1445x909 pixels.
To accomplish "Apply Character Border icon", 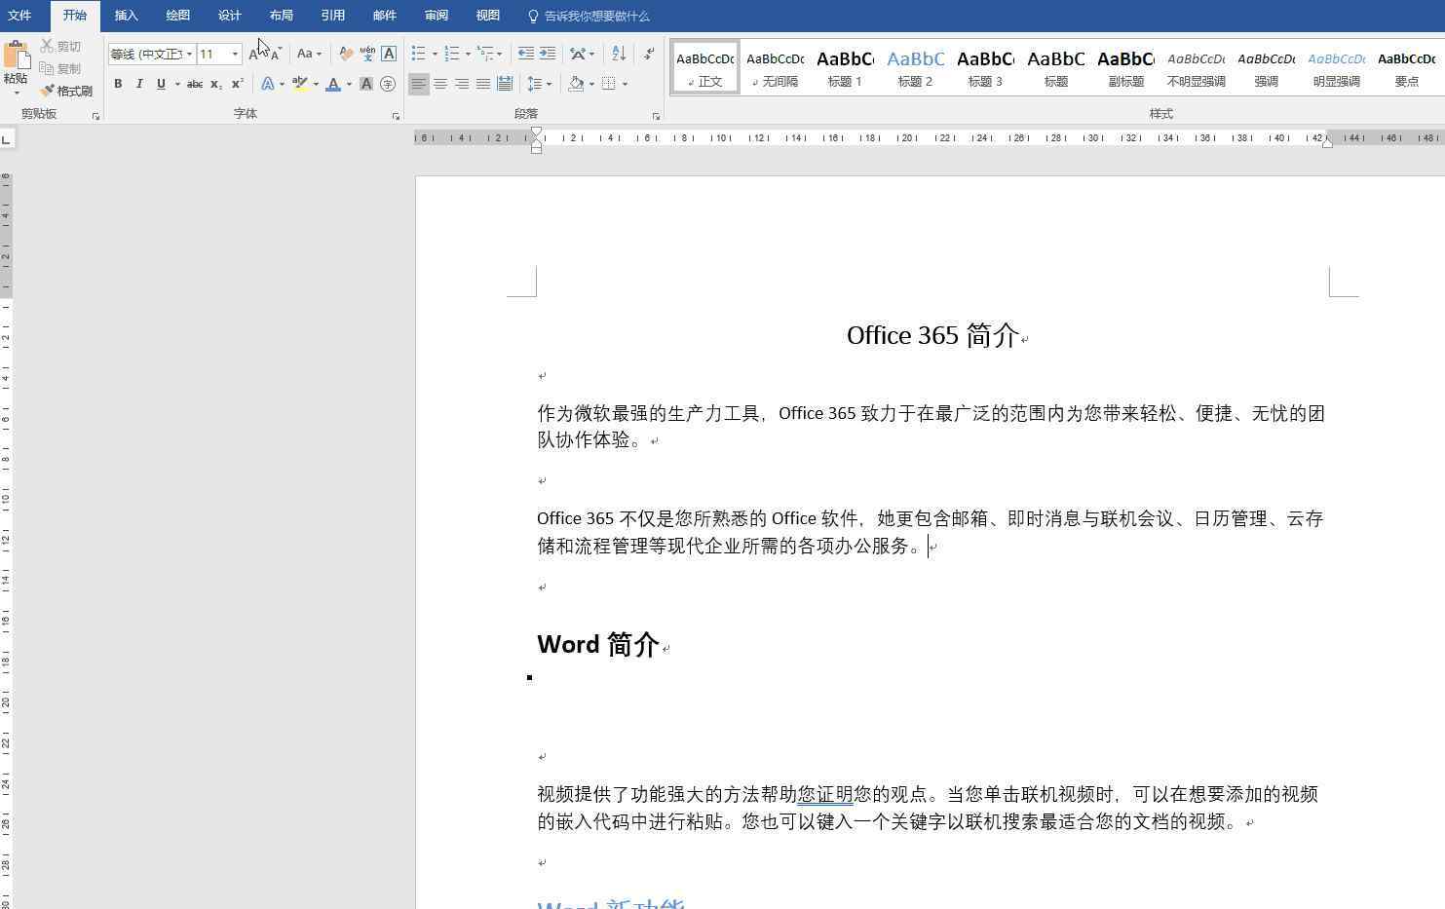I will point(389,54).
